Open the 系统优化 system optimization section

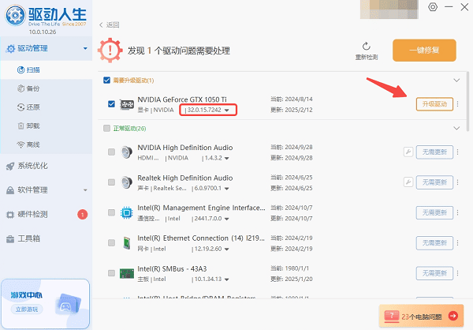point(47,166)
